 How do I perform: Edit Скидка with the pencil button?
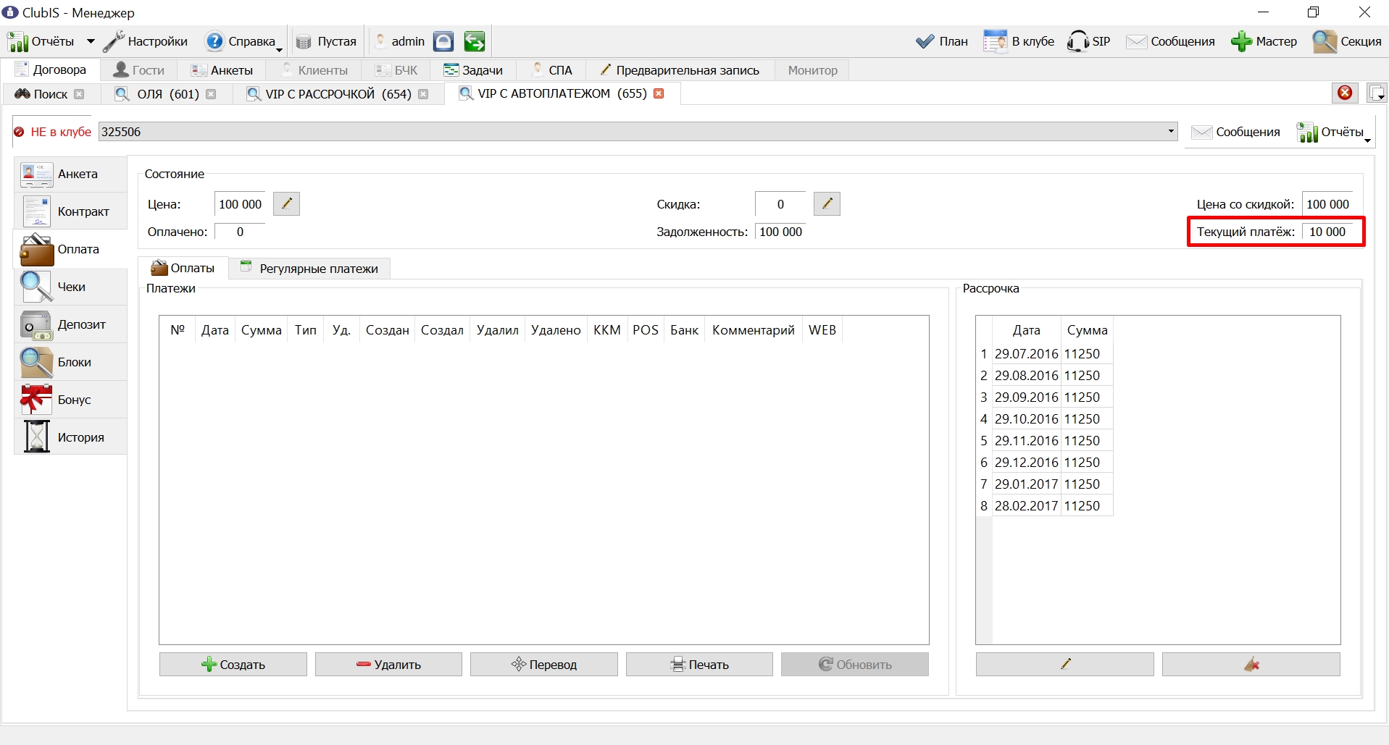(827, 203)
